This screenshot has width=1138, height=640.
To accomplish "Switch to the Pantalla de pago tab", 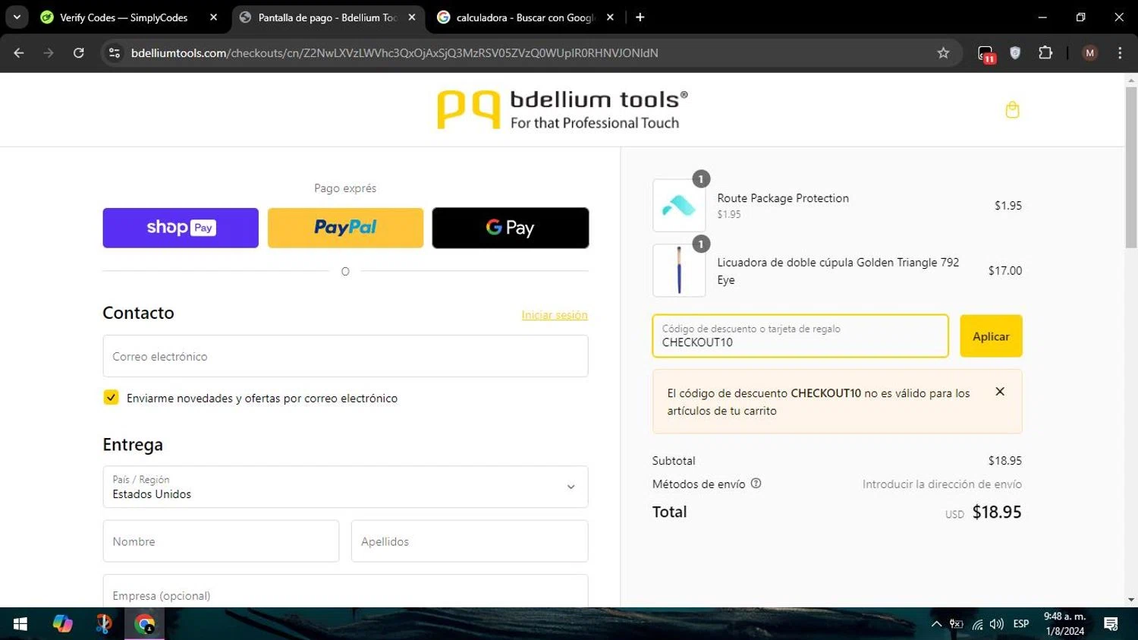I will point(327,17).
